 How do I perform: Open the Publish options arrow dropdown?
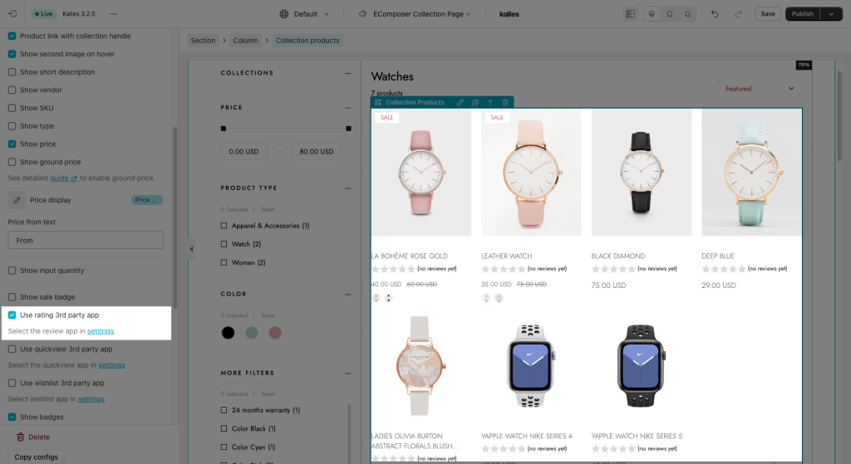tap(831, 14)
